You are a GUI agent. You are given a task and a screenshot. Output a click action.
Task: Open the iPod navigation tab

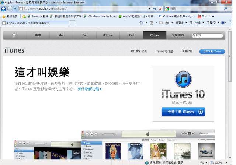point(84,35)
